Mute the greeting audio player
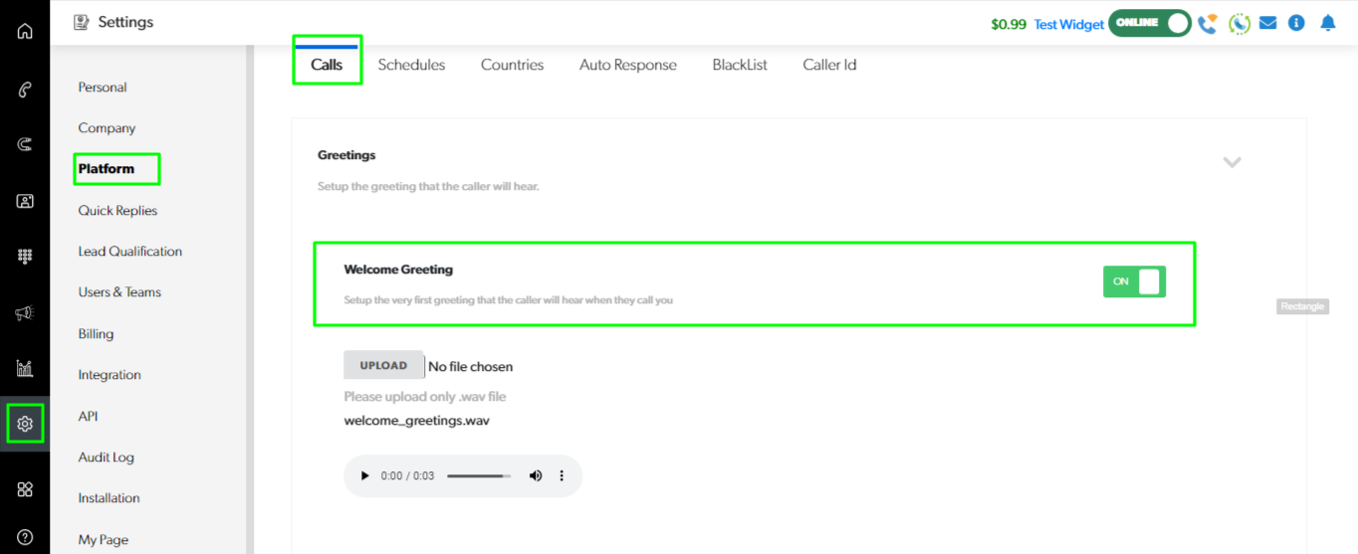This screenshot has width=1358, height=554. pyautogui.click(x=536, y=475)
